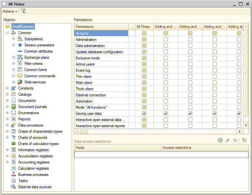Expand the Subsystems node

click(13, 39)
